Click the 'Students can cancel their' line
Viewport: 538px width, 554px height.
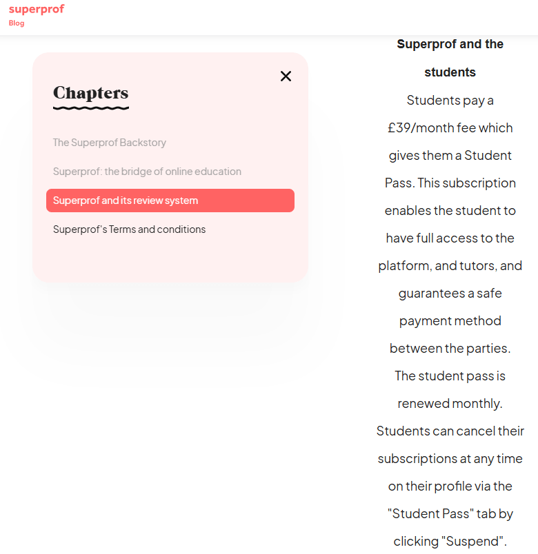450,431
